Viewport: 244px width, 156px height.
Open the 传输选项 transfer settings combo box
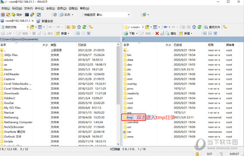click(x=113, y=15)
